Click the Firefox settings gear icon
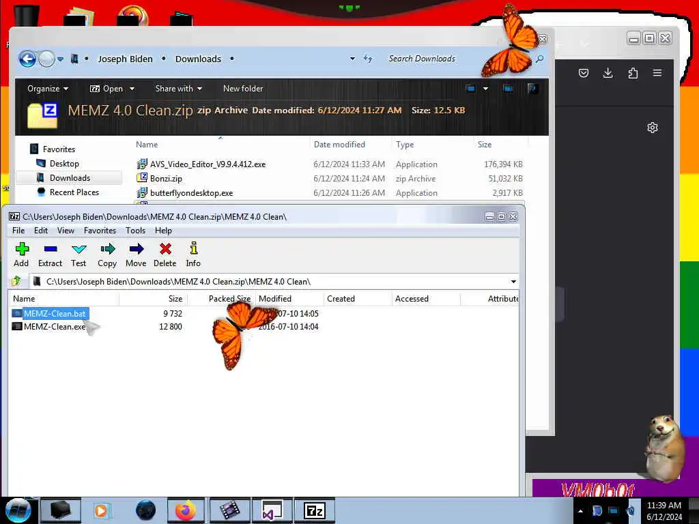This screenshot has width=699, height=524. (652, 128)
